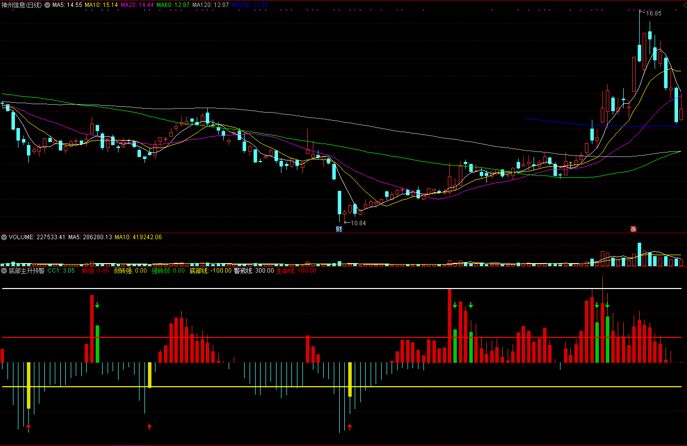Select the MA10: 15.14 moving average label
Viewport: 687px width, 446px height.
tap(101, 5)
